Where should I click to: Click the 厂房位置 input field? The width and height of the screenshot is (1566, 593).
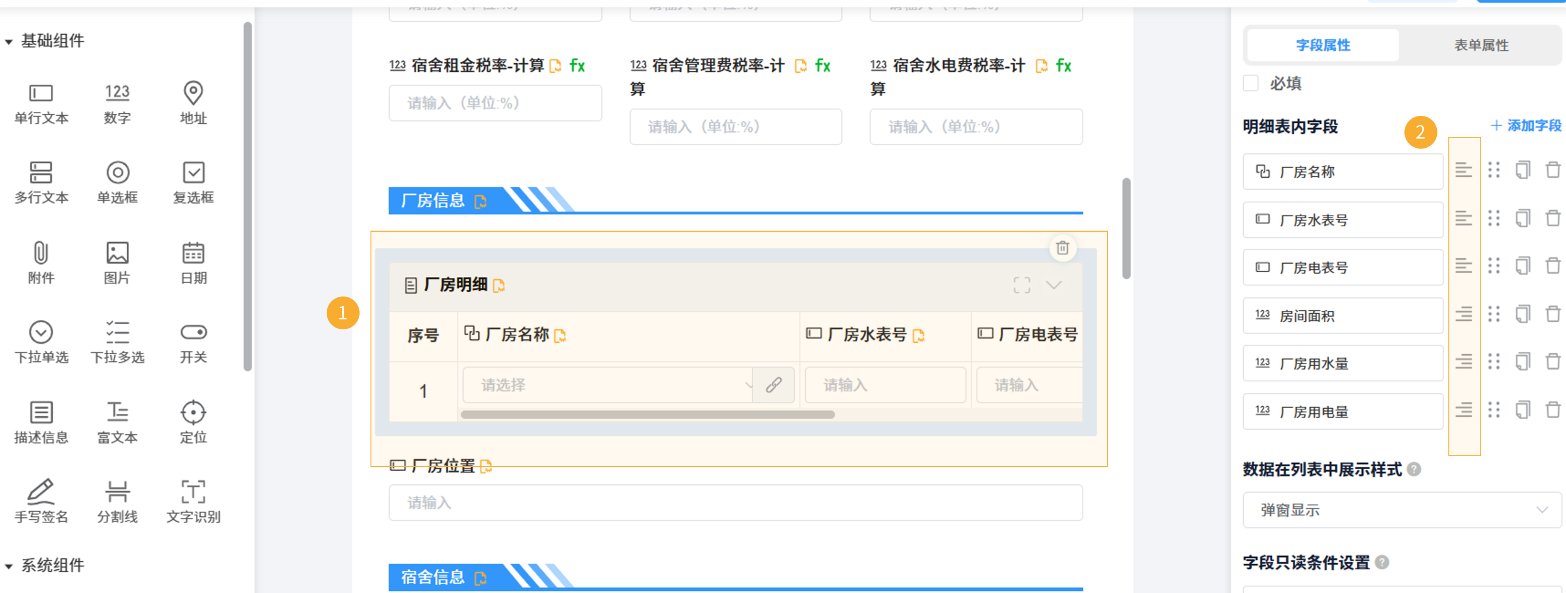pos(736,503)
